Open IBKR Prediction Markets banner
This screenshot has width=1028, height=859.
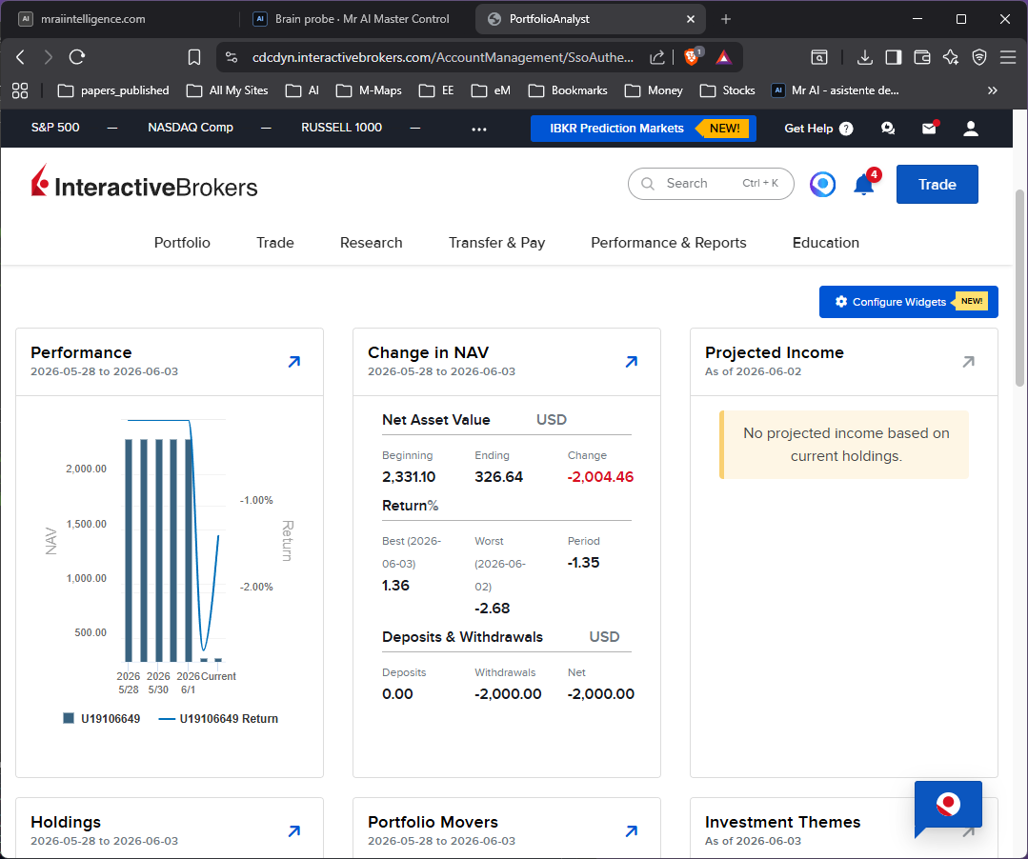click(x=643, y=129)
